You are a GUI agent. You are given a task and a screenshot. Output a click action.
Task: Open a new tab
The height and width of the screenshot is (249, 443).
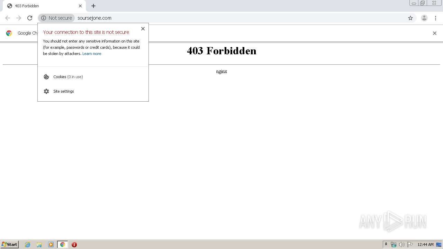click(93, 6)
